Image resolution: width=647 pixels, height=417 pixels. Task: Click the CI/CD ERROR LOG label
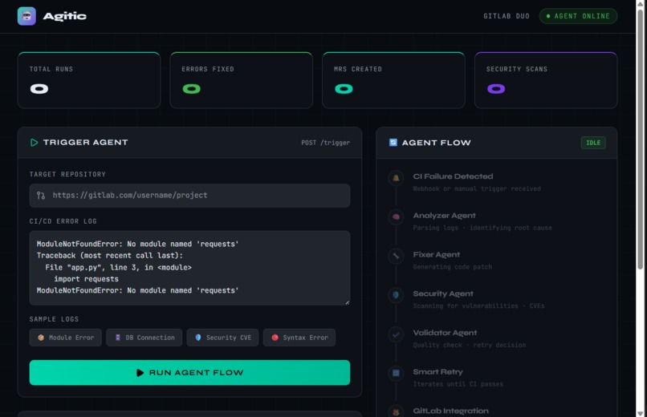pyautogui.click(x=63, y=221)
